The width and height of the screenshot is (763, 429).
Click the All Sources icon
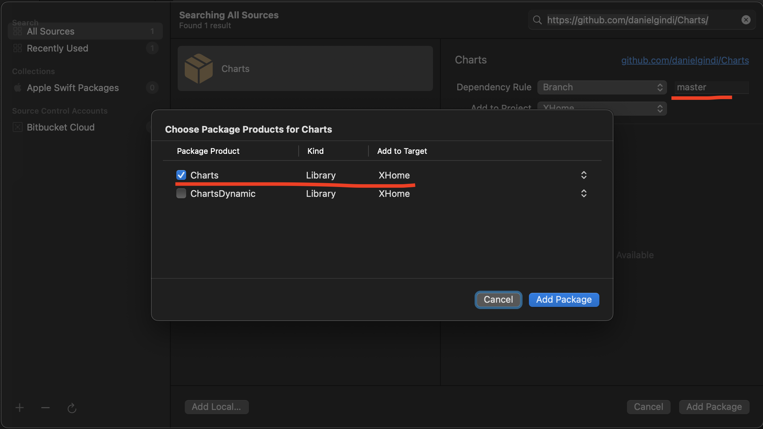(17, 30)
